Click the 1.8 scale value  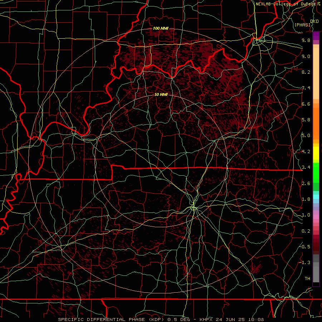click(x=306, y=199)
